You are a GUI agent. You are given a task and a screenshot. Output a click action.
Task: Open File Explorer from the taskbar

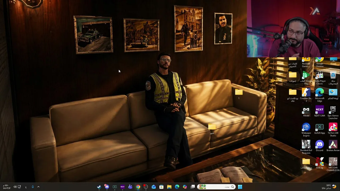pyautogui.click(x=169, y=187)
